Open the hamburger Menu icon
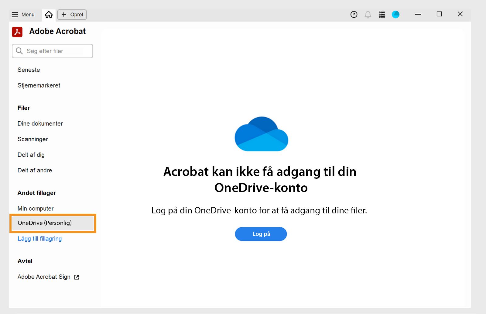The height and width of the screenshot is (314, 486). click(x=15, y=14)
